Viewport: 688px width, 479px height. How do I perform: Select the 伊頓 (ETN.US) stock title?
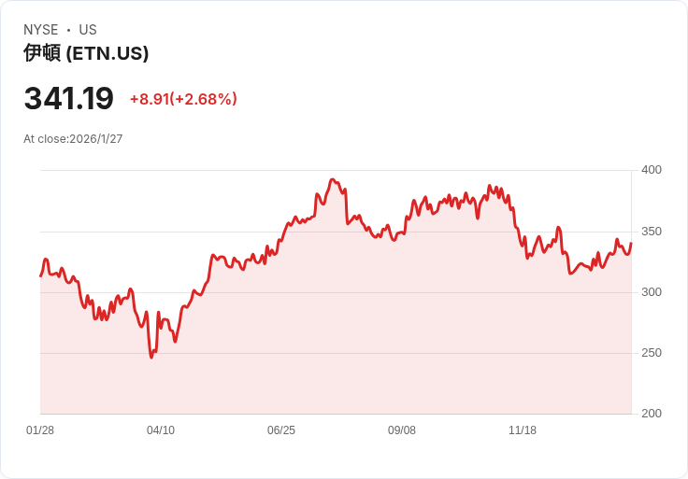pyautogui.click(x=86, y=53)
